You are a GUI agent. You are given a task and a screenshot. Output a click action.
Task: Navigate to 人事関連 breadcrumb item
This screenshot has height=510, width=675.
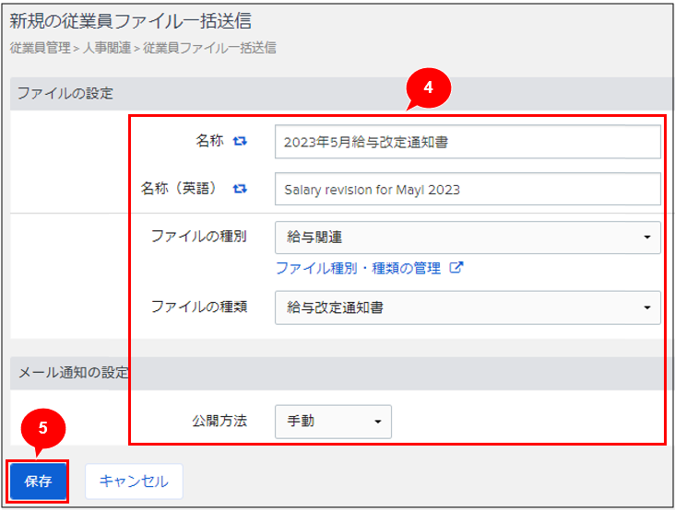pyautogui.click(x=107, y=48)
